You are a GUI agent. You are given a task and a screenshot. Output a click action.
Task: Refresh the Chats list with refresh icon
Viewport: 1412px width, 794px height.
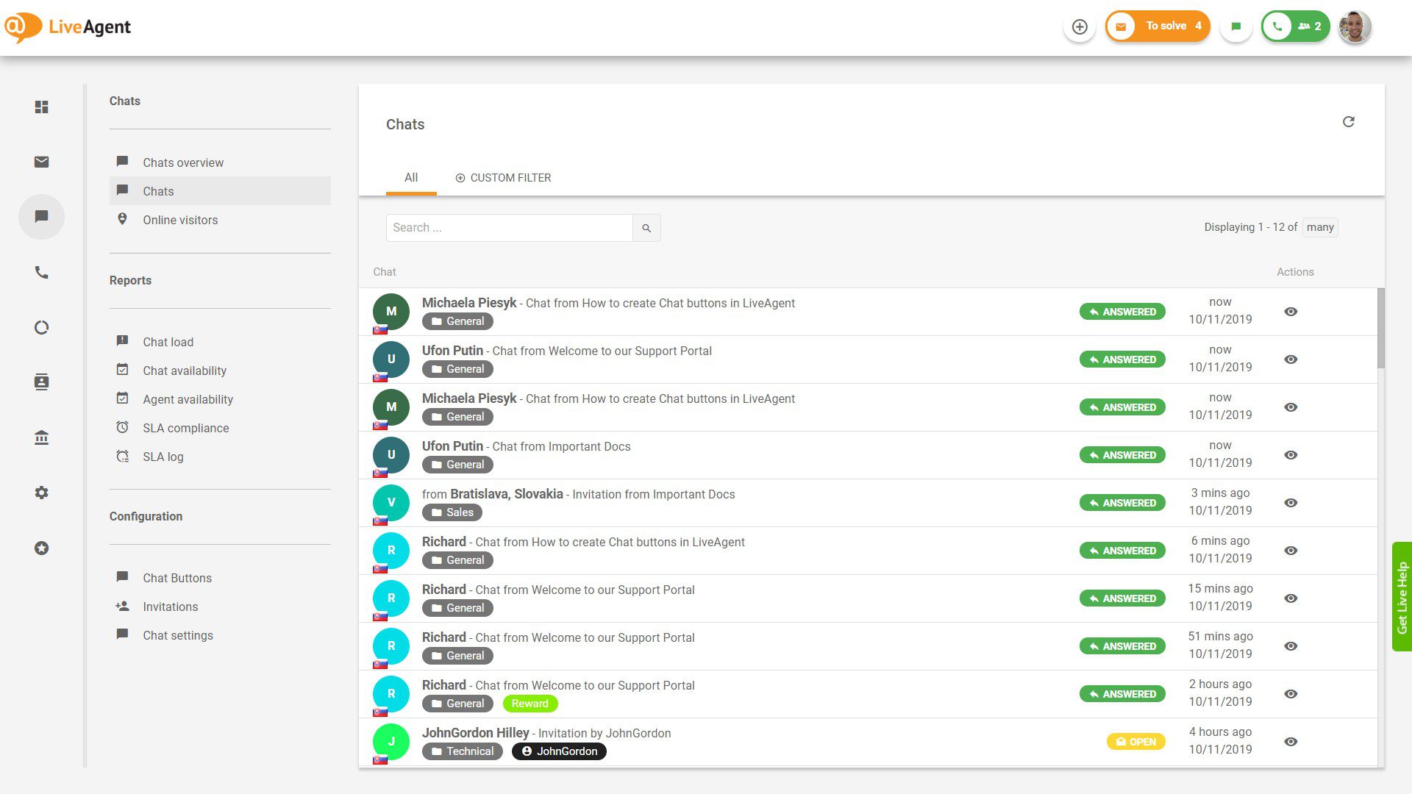coord(1349,121)
